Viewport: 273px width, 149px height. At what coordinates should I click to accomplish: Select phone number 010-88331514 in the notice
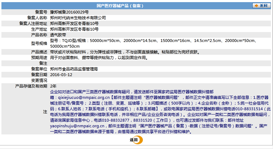point(249,109)
